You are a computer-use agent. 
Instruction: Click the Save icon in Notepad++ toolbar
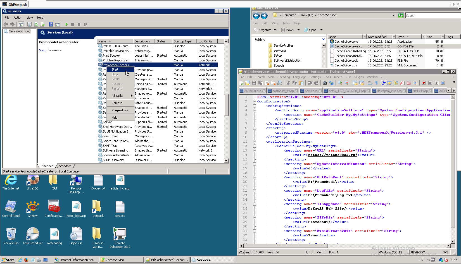tap(254, 83)
